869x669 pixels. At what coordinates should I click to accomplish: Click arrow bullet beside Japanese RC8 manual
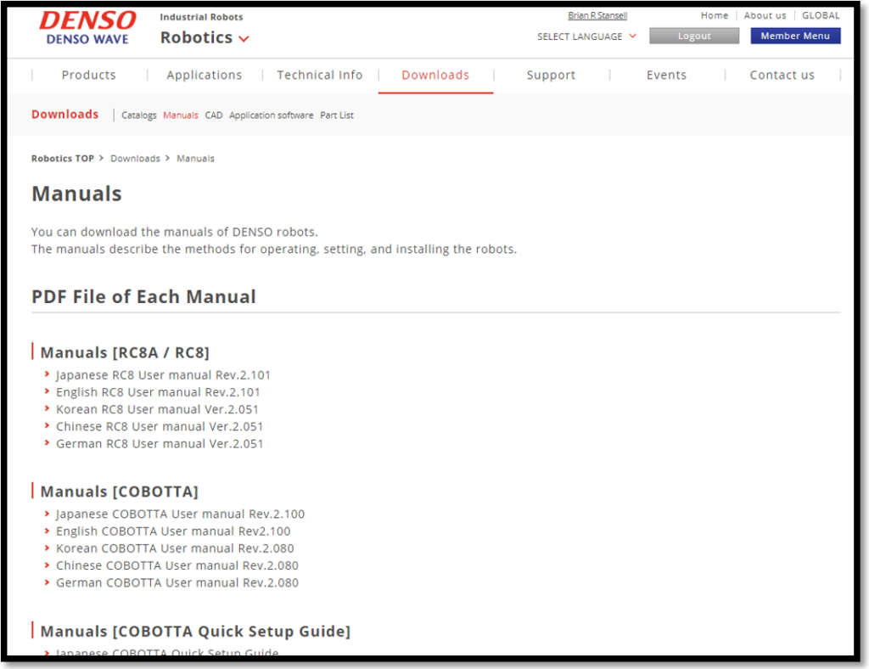click(48, 374)
